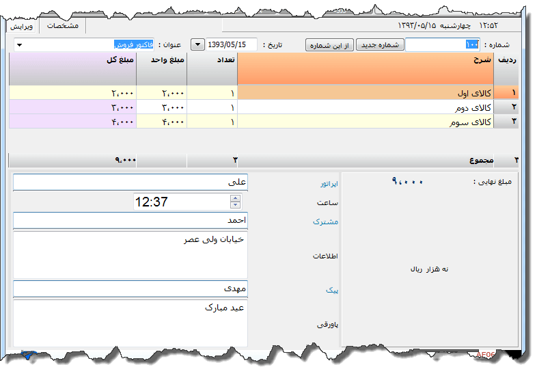
Task: Click the blue پیک label link
Action: click(x=332, y=290)
